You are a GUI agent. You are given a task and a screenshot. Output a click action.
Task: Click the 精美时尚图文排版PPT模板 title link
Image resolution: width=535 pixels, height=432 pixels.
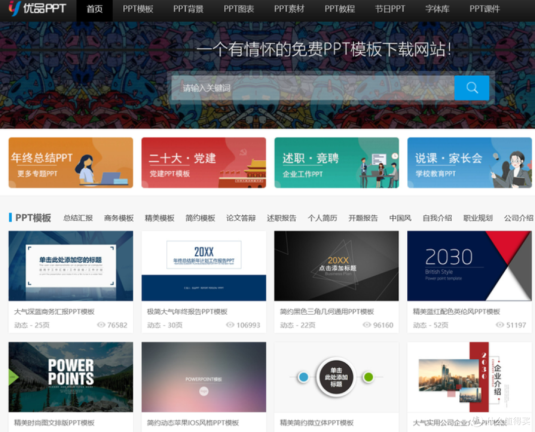point(54,423)
